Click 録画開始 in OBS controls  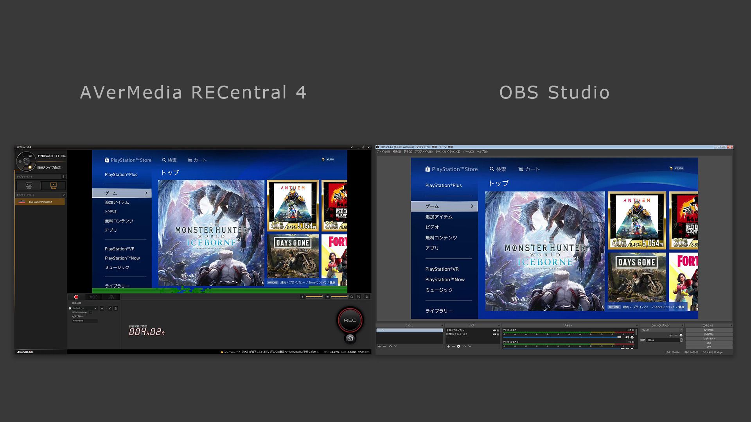coord(709,334)
